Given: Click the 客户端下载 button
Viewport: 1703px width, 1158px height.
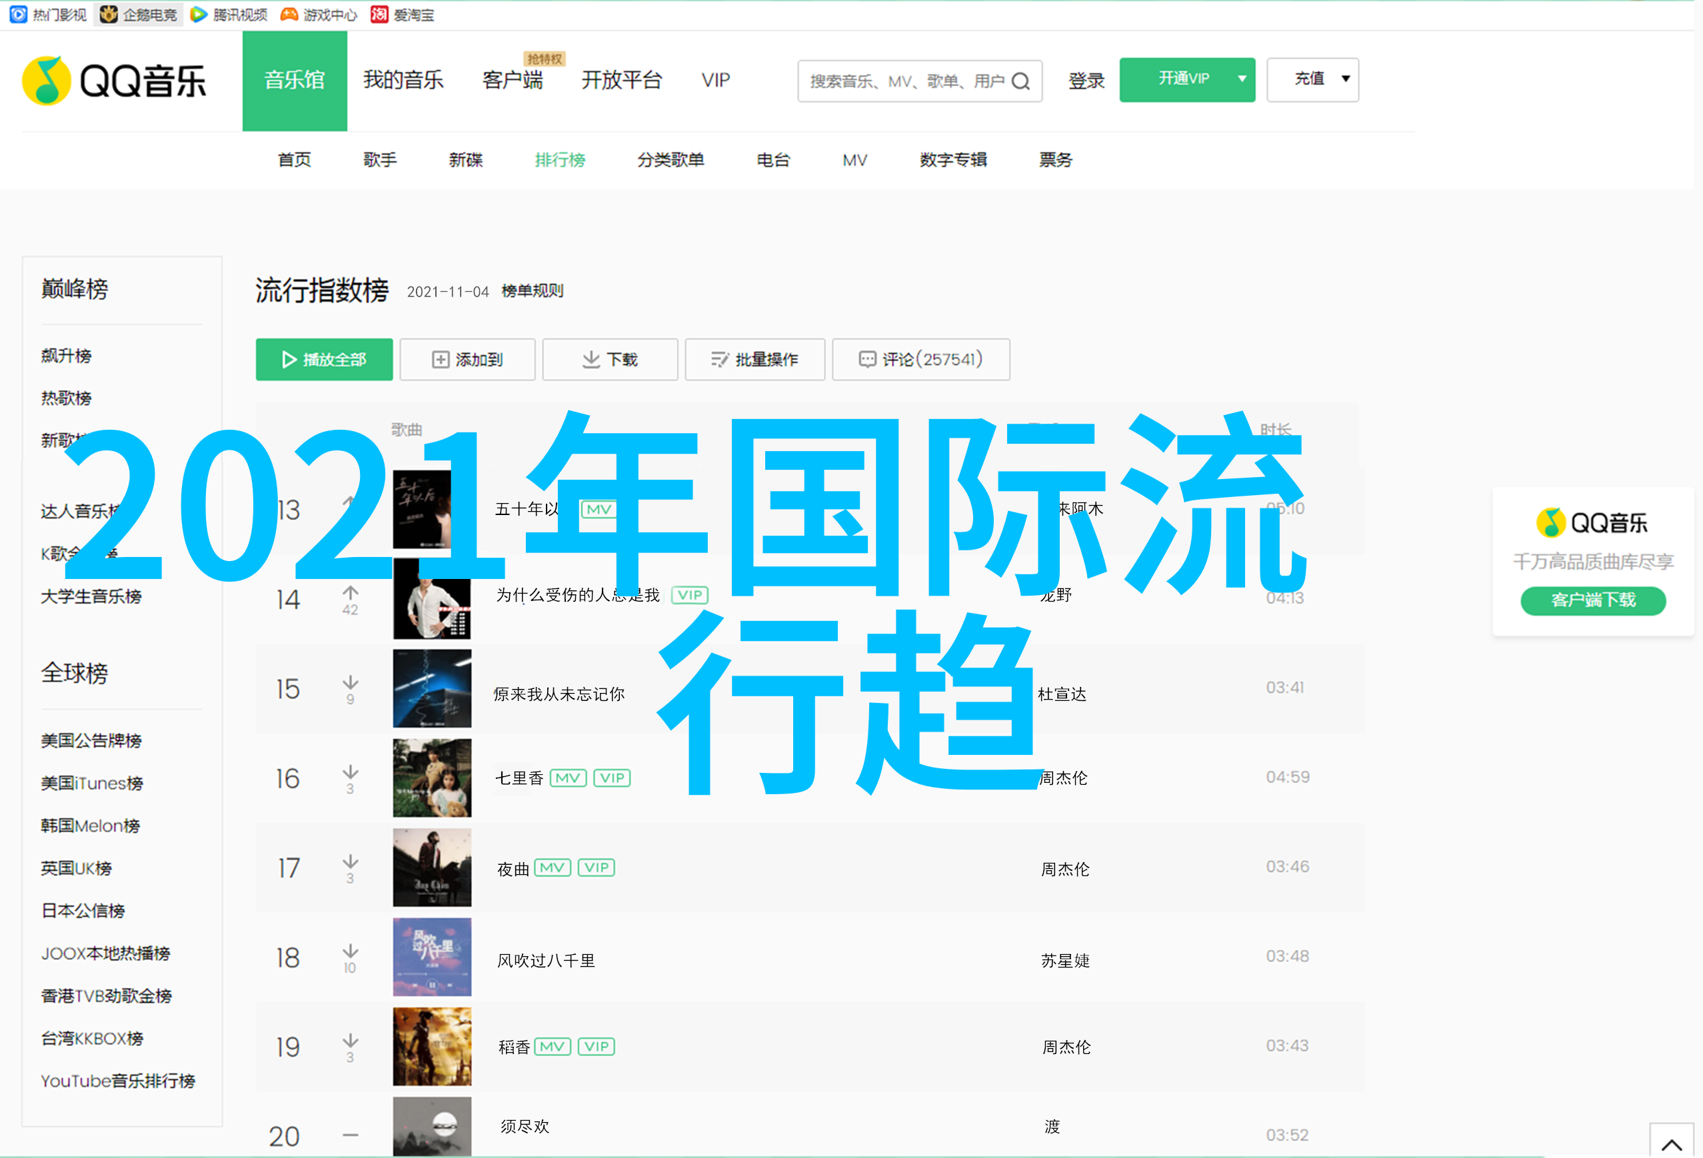Looking at the screenshot, I should 1593,600.
